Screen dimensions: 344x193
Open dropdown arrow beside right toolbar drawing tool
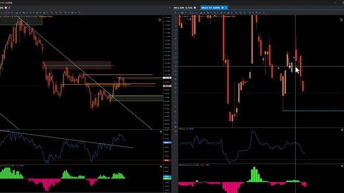tap(178, 13)
